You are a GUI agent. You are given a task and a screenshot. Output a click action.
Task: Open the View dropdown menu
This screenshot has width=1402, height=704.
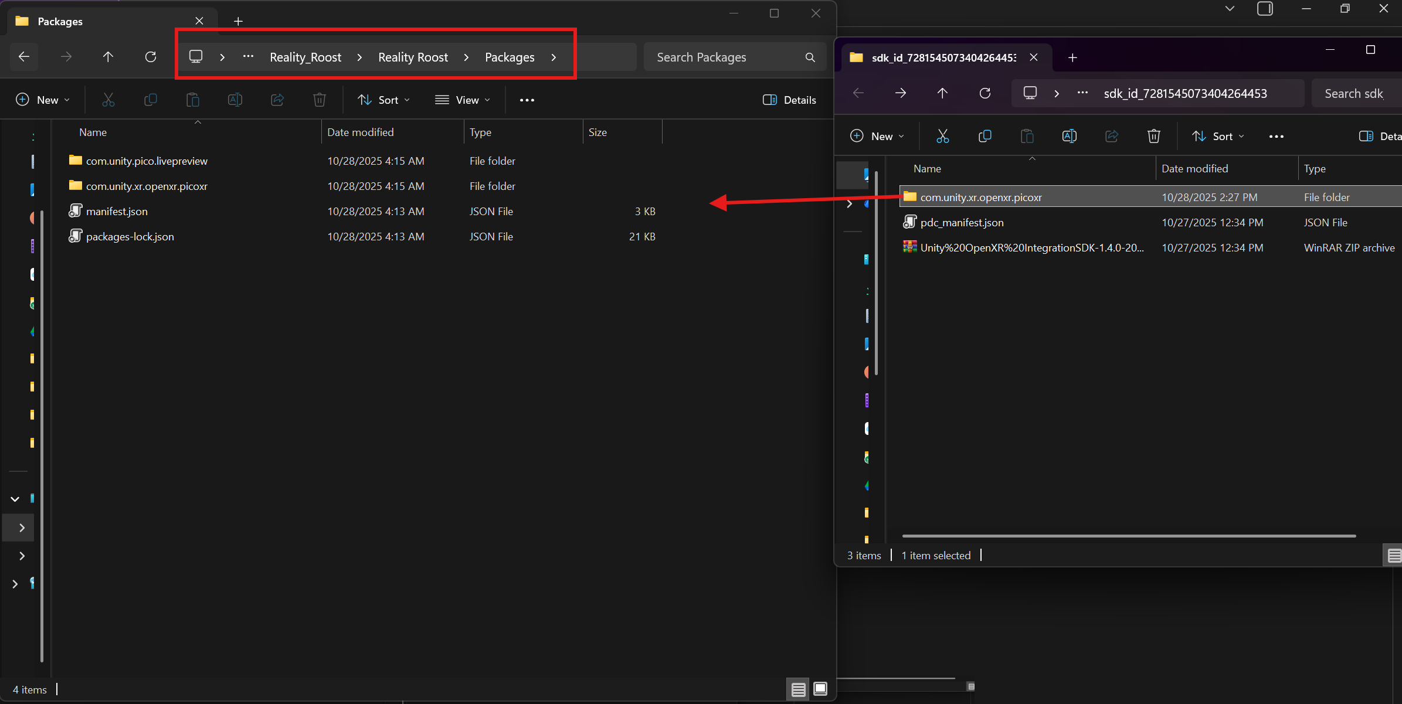[x=462, y=100]
